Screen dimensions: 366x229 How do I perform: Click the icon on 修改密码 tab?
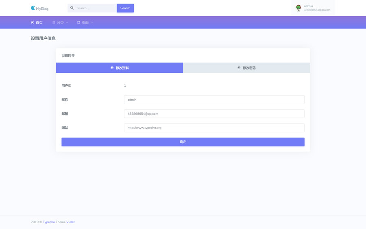point(239,68)
